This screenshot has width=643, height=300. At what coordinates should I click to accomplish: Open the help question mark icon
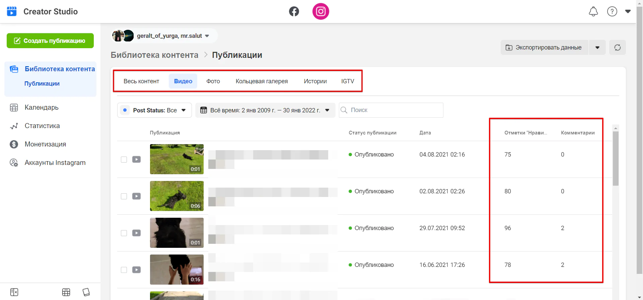[612, 11]
